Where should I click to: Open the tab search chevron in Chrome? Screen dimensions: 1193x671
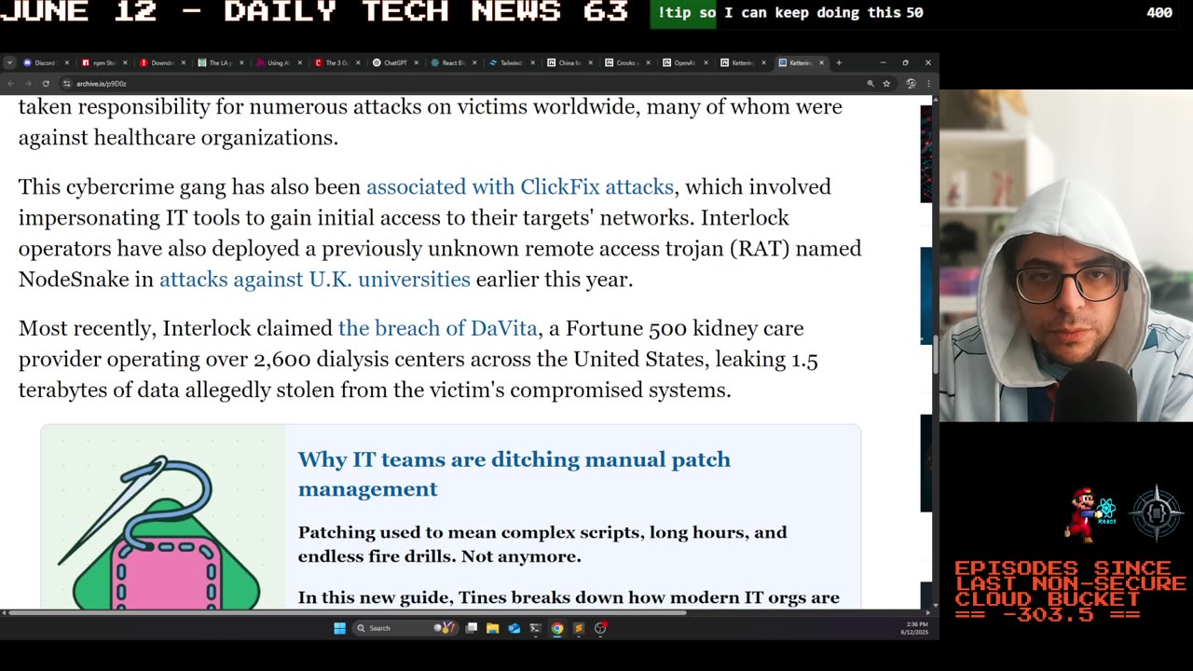pos(9,62)
